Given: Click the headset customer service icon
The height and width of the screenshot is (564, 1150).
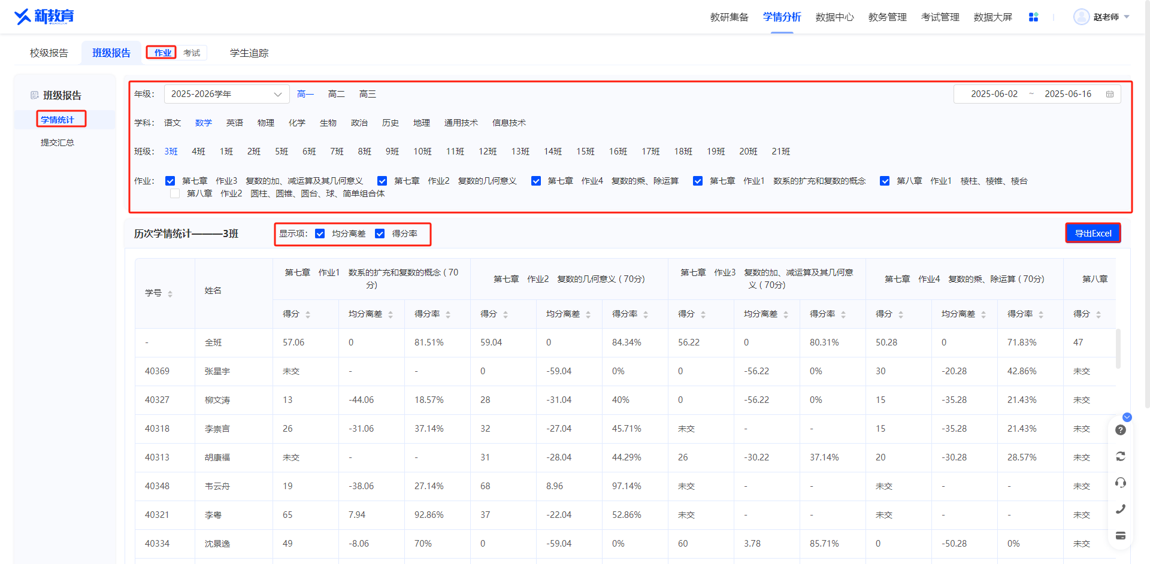Looking at the screenshot, I should [1121, 483].
